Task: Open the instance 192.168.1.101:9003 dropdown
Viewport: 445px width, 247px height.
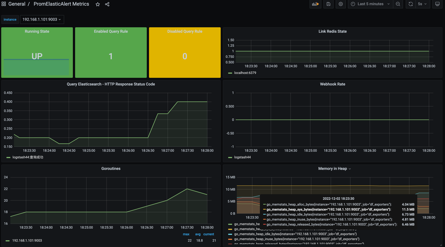Action: [42, 19]
